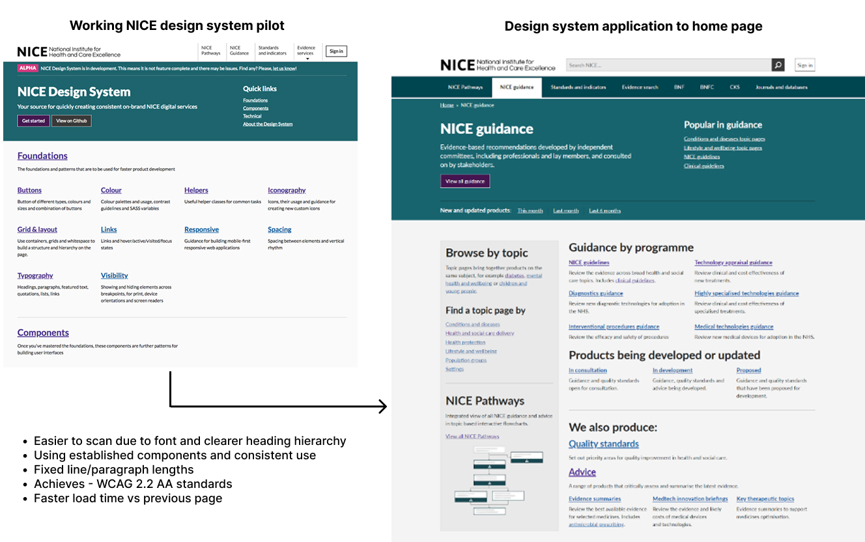Open the Responsive link

pyautogui.click(x=201, y=229)
